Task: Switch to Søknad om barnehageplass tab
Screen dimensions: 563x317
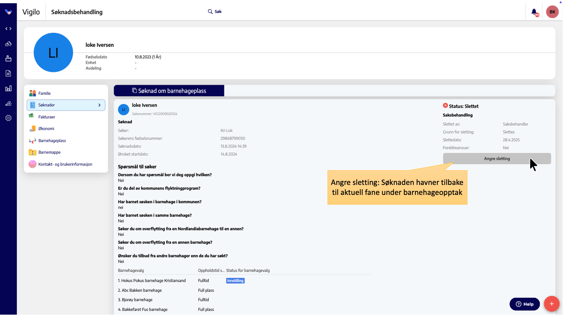Action: pyautogui.click(x=169, y=91)
